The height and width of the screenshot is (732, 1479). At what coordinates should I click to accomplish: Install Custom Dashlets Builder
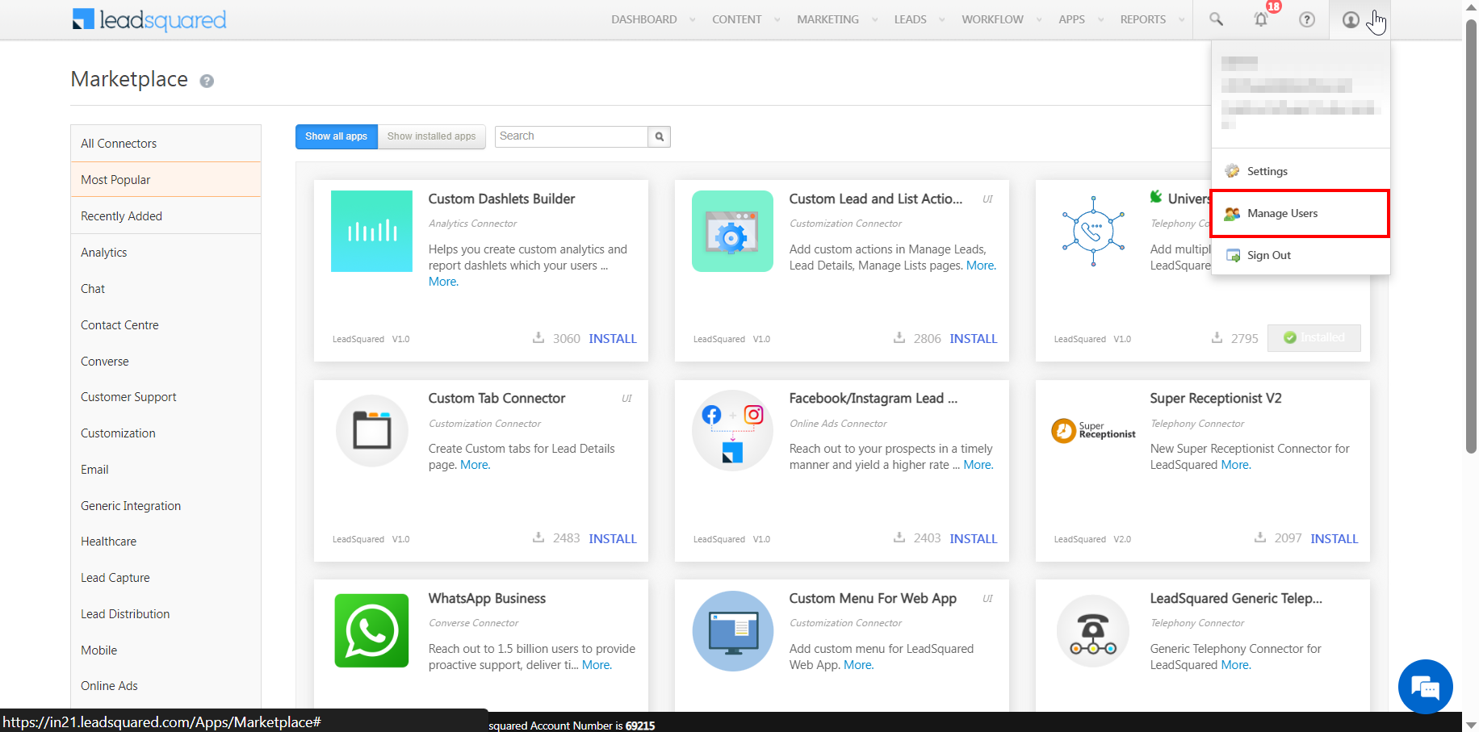[x=613, y=339]
